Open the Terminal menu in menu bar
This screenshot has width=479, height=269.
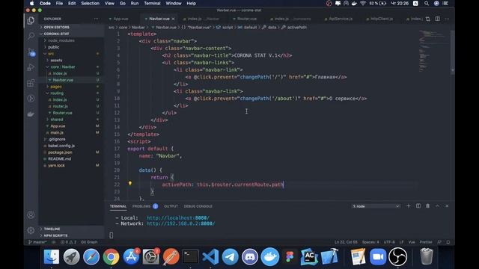[152, 3]
